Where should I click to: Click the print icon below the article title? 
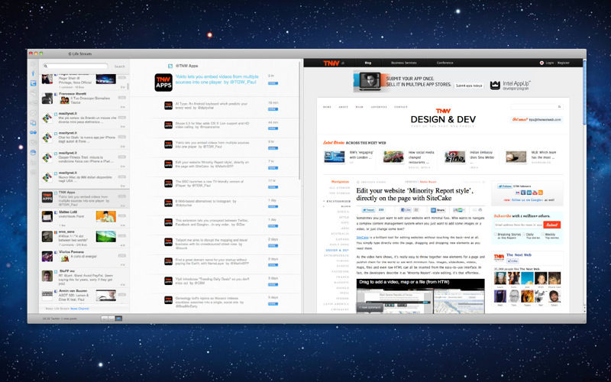point(480,210)
